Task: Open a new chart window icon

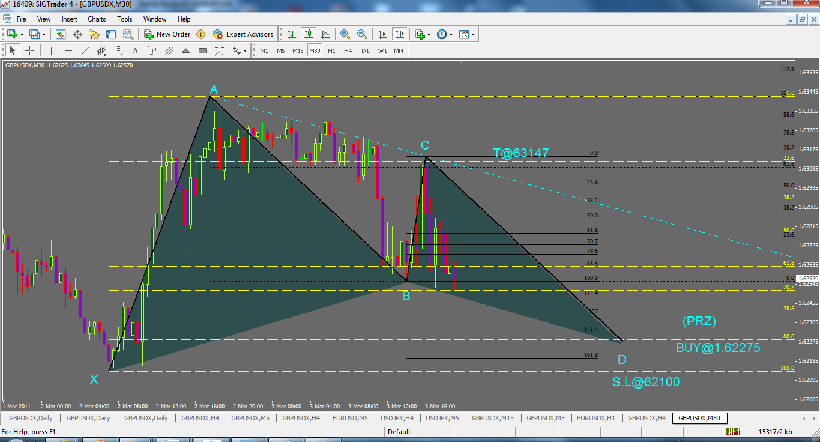Action: coord(11,34)
